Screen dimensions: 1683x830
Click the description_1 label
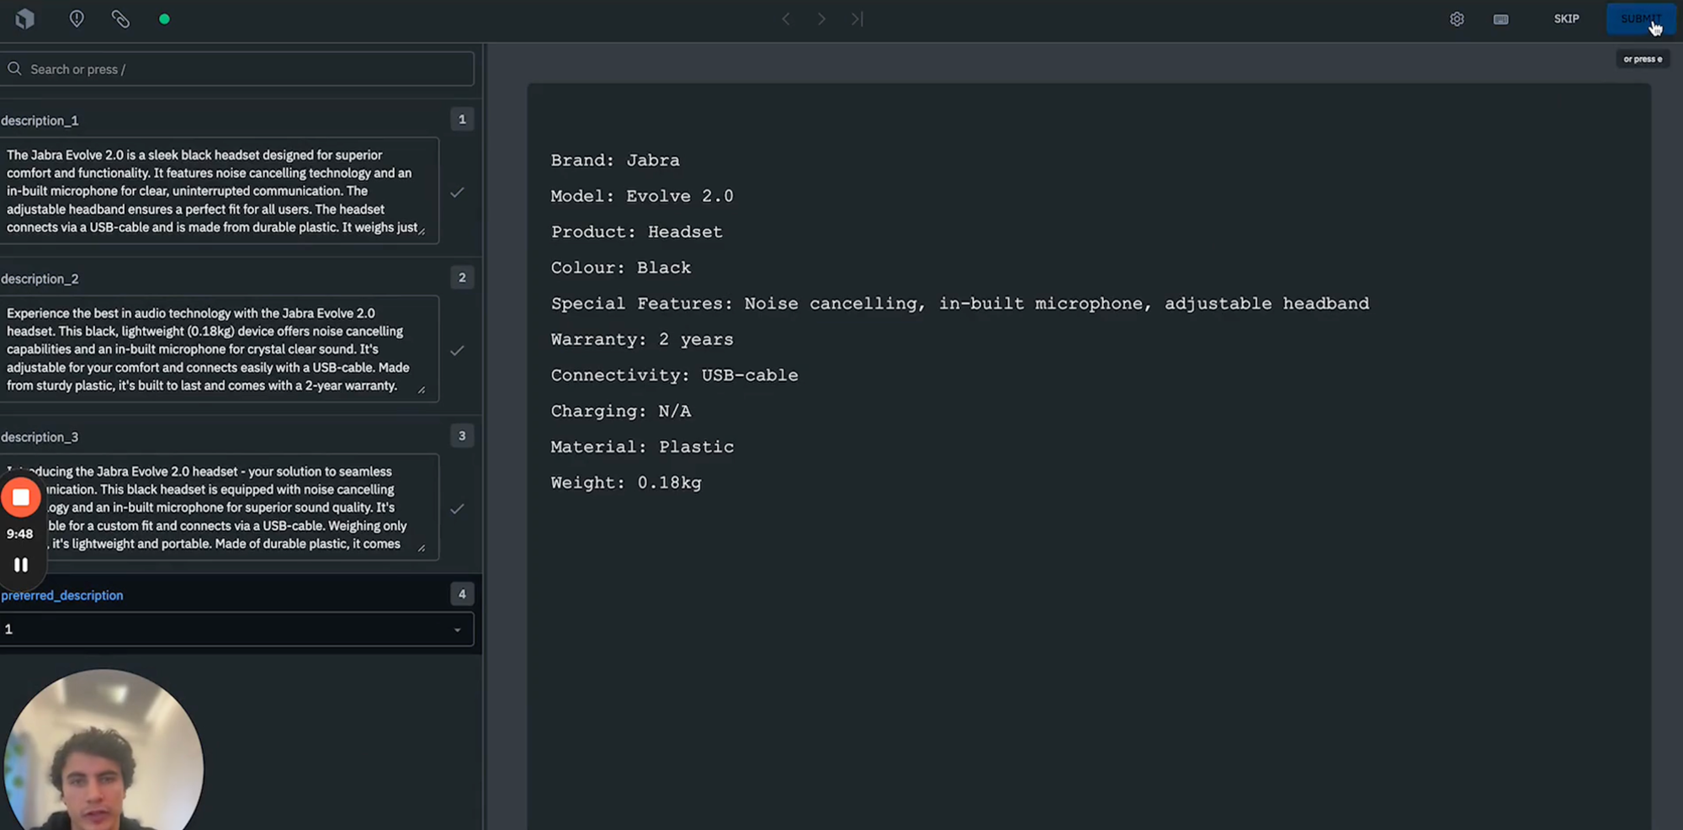click(x=40, y=120)
